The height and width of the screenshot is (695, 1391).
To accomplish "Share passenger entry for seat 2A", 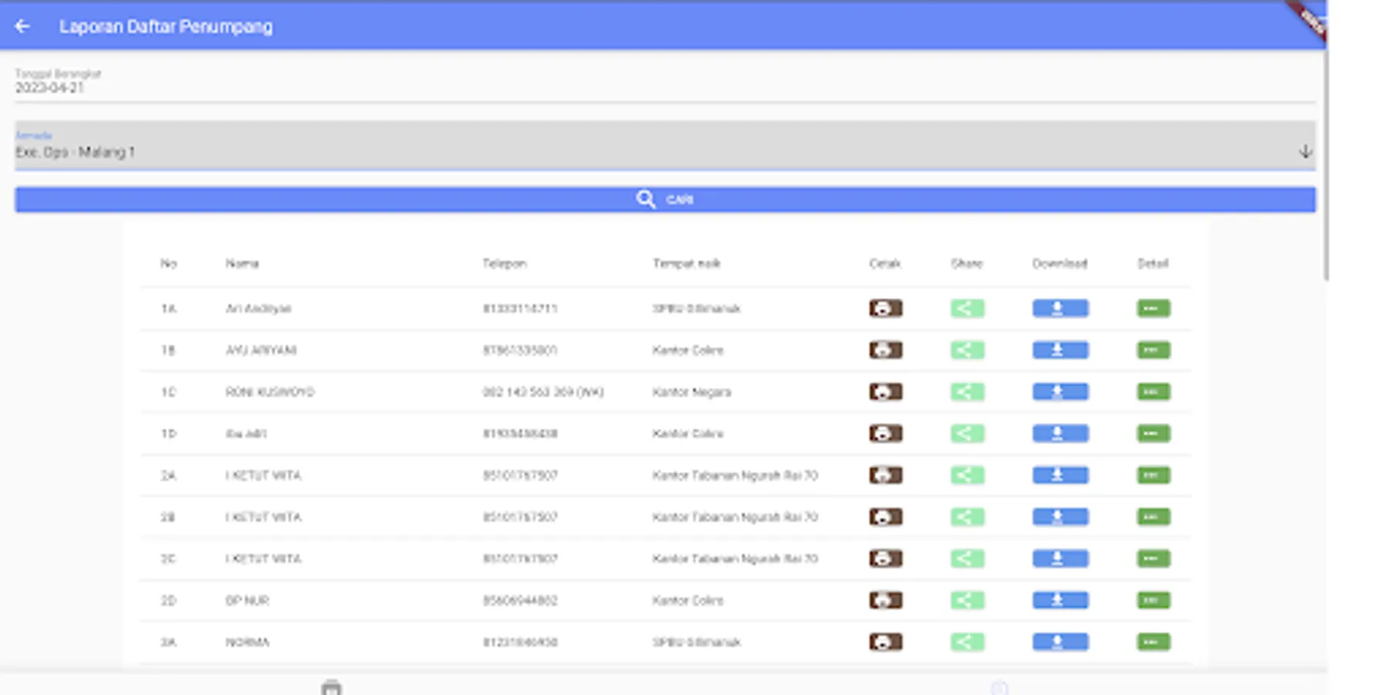I will (x=968, y=476).
